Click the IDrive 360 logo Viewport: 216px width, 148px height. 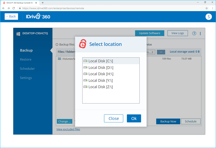point(38,17)
